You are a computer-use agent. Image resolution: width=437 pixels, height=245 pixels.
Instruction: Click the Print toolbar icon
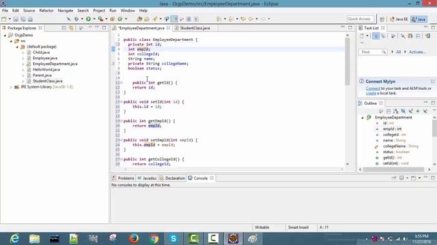30,19
